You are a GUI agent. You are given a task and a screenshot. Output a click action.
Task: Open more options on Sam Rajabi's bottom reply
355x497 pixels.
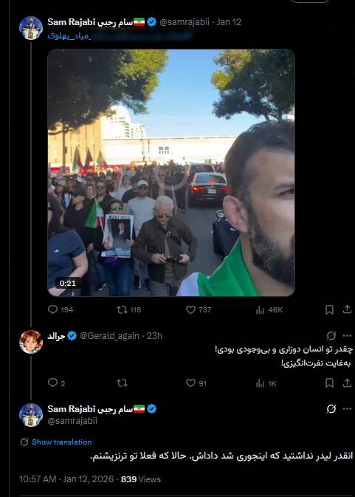(347, 409)
